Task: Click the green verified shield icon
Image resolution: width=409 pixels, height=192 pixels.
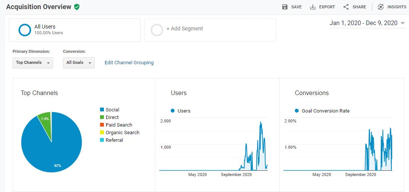Action: [x=77, y=7]
